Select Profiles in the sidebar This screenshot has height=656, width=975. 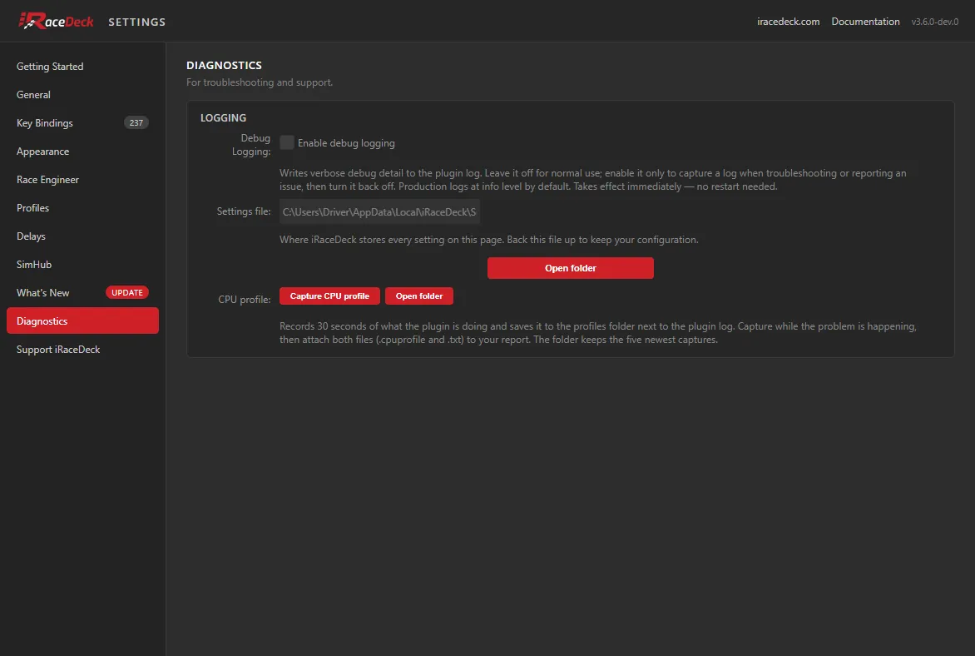[x=82, y=208]
